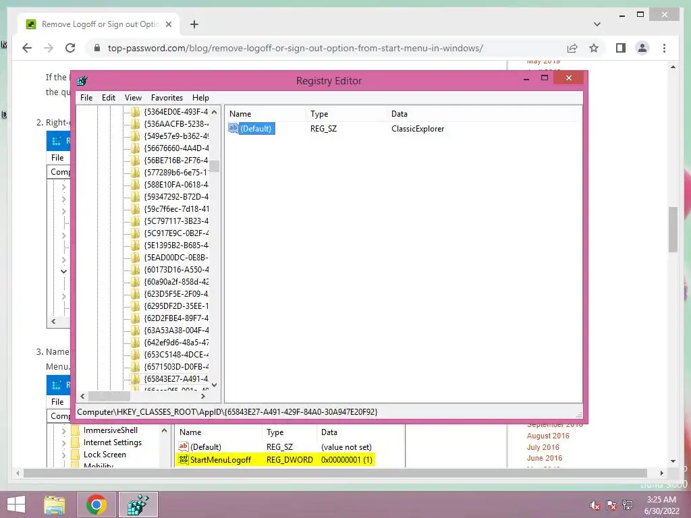This screenshot has width=691, height=518.
Task: Click Registry Editor taskbar button
Action: 138,505
